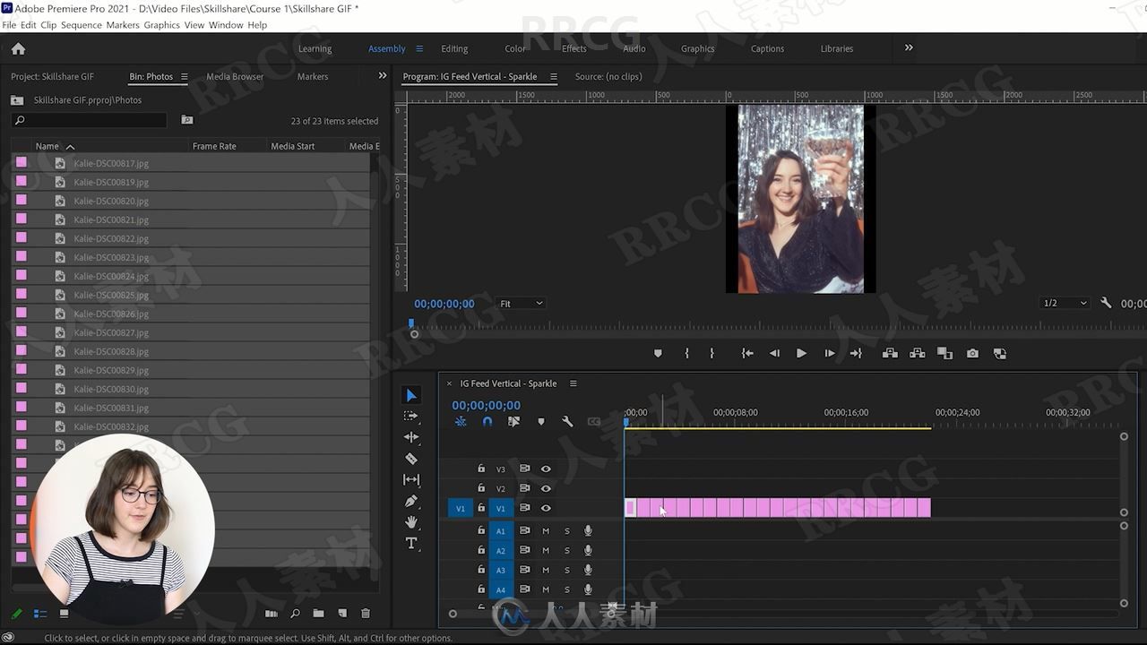Viewport: 1147px width, 645px height.
Task: Add marker in timeline panel
Action: [x=540, y=421]
